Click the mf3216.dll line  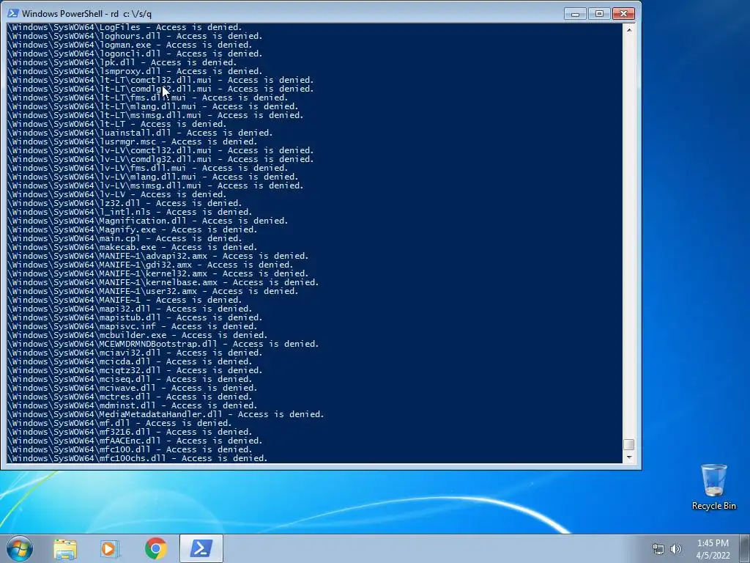coord(130,432)
